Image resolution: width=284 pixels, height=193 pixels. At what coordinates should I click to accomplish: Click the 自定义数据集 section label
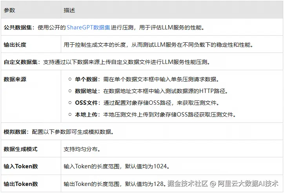(21, 62)
